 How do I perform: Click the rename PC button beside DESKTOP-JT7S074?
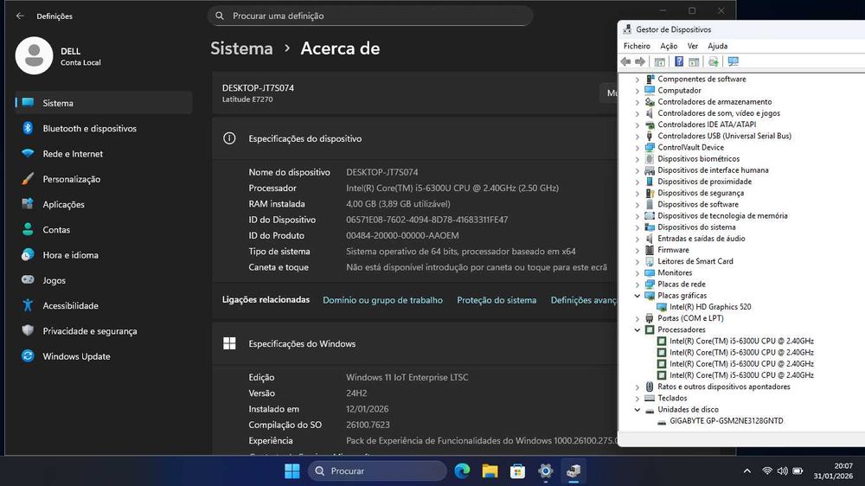point(609,93)
